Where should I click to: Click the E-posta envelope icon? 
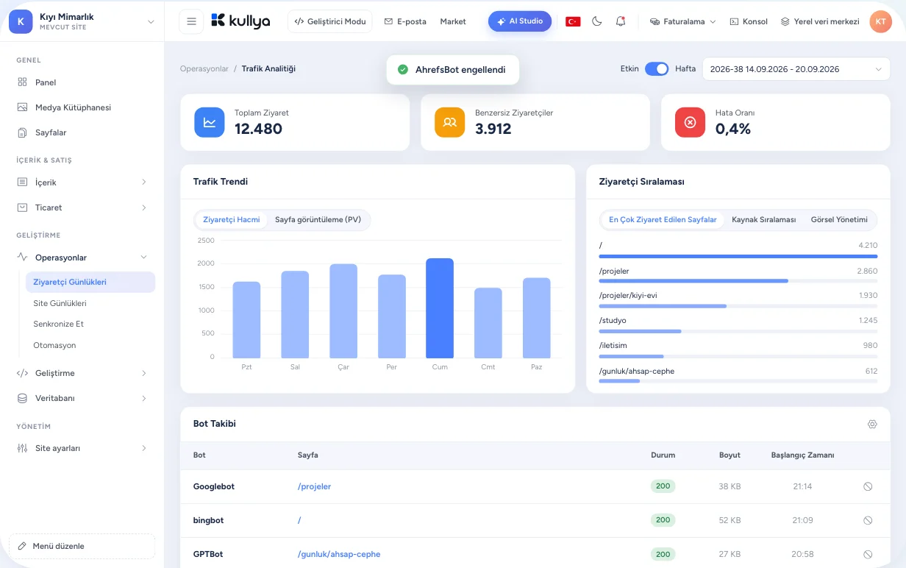(388, 21)
